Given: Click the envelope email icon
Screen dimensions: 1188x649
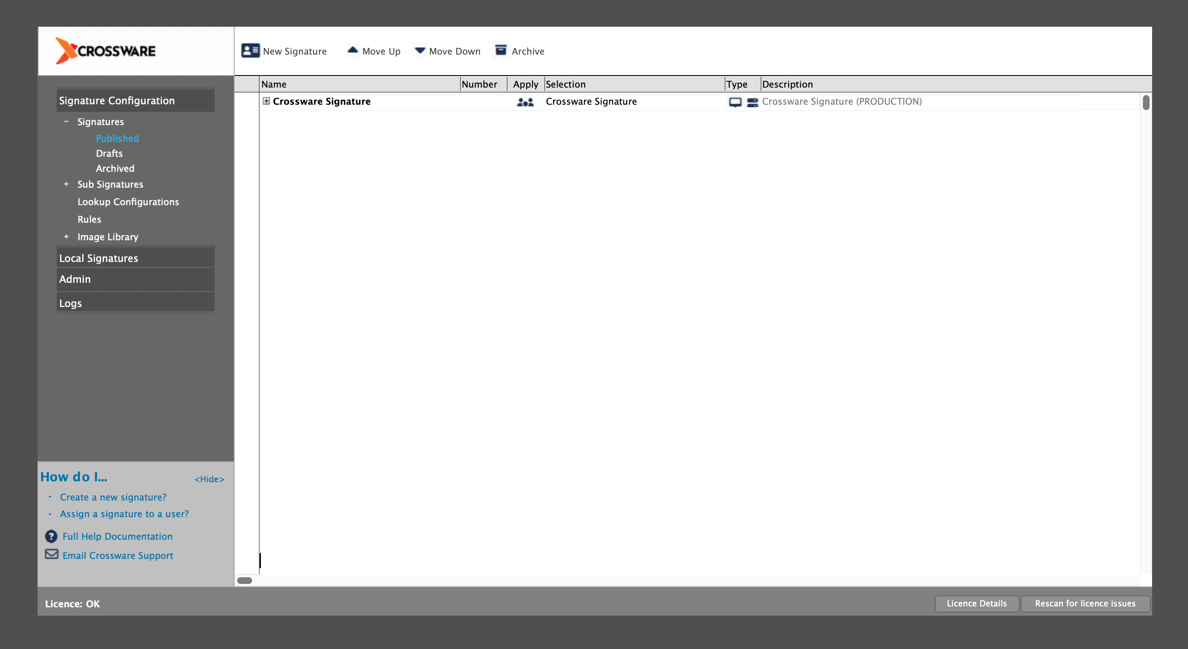Looking at the screenshot, I should 51,554.
